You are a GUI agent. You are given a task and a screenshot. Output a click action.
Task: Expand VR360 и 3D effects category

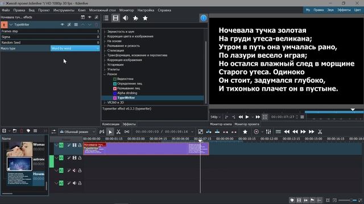tap(105, 102)
